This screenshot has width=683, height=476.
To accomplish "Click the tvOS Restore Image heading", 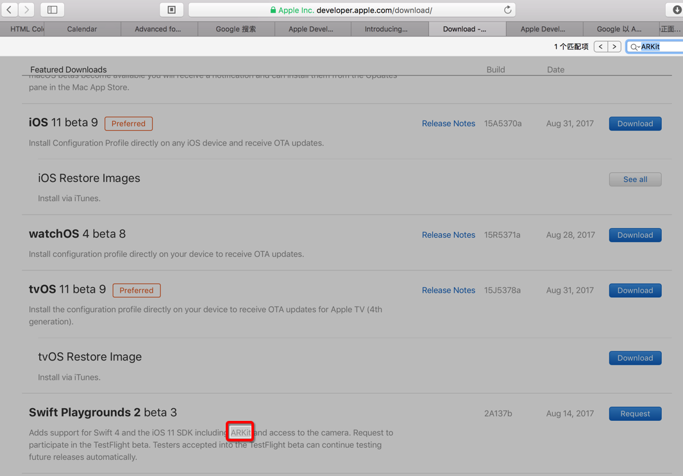I will [x=90, y=357].
